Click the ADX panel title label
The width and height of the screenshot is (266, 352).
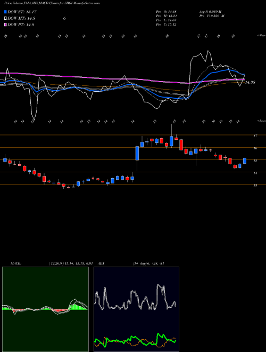(101, 263)
